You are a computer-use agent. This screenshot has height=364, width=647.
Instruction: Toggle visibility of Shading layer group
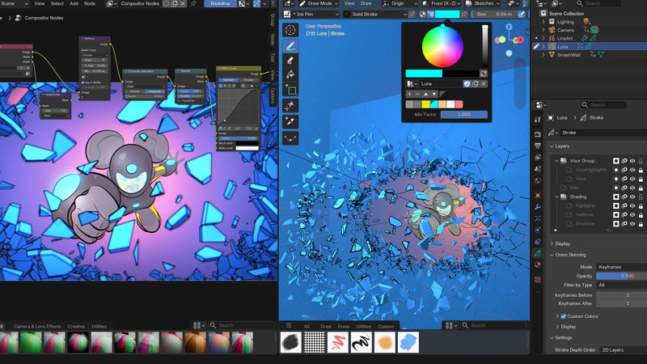point(632,197)
